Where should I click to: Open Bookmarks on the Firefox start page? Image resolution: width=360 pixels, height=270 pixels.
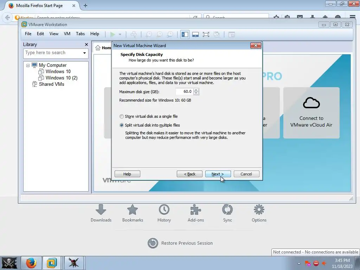pyautogui.click(x=133, y=213)
